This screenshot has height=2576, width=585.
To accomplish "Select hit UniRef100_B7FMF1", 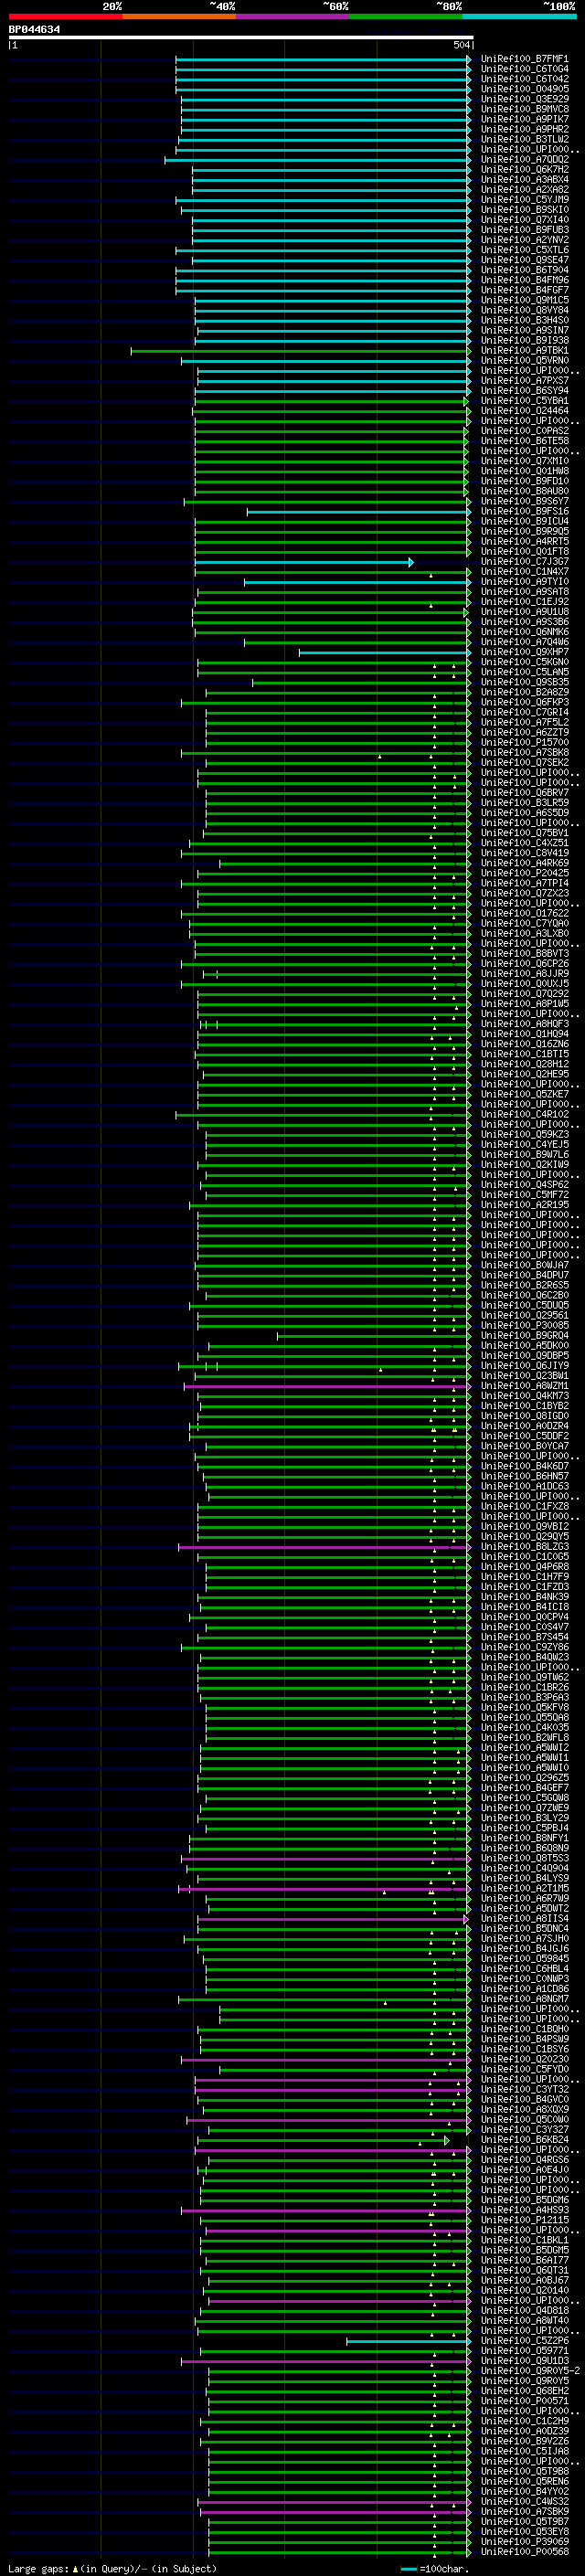I will (x=524, y=59).
